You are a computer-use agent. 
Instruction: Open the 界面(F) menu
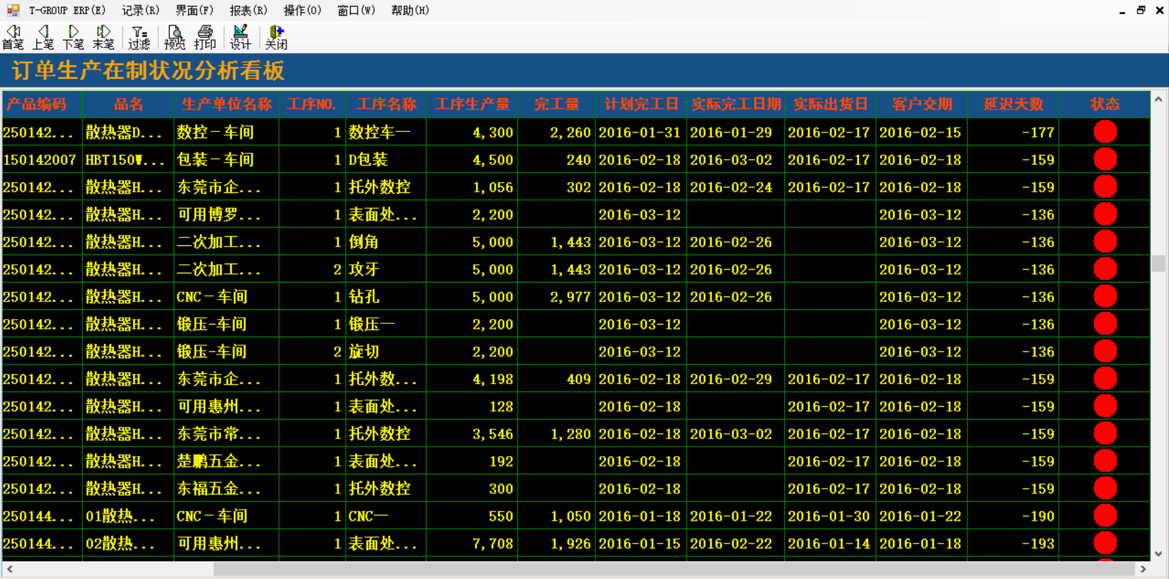point(194,10)
